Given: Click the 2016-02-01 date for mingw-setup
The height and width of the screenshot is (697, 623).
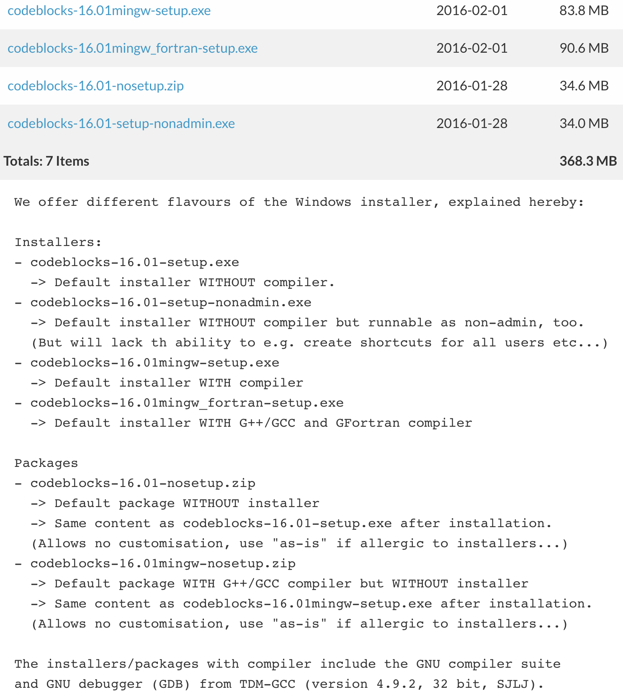Looking at the screenshot, I should coord(471,11).
